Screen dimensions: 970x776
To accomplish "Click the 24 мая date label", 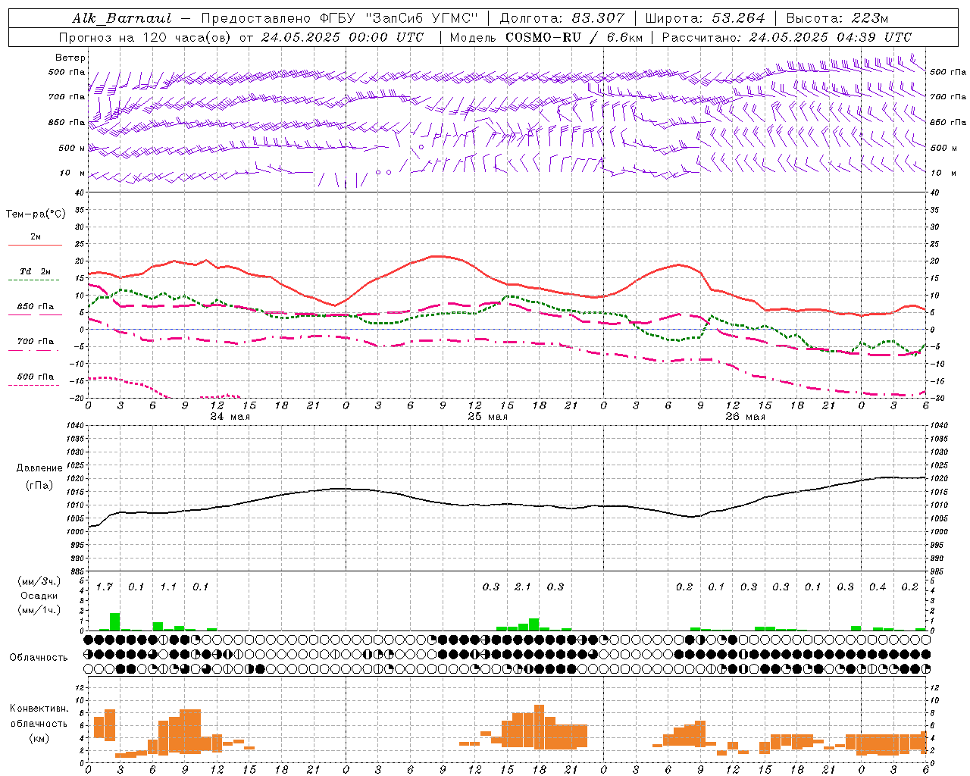I will point(230,417).
